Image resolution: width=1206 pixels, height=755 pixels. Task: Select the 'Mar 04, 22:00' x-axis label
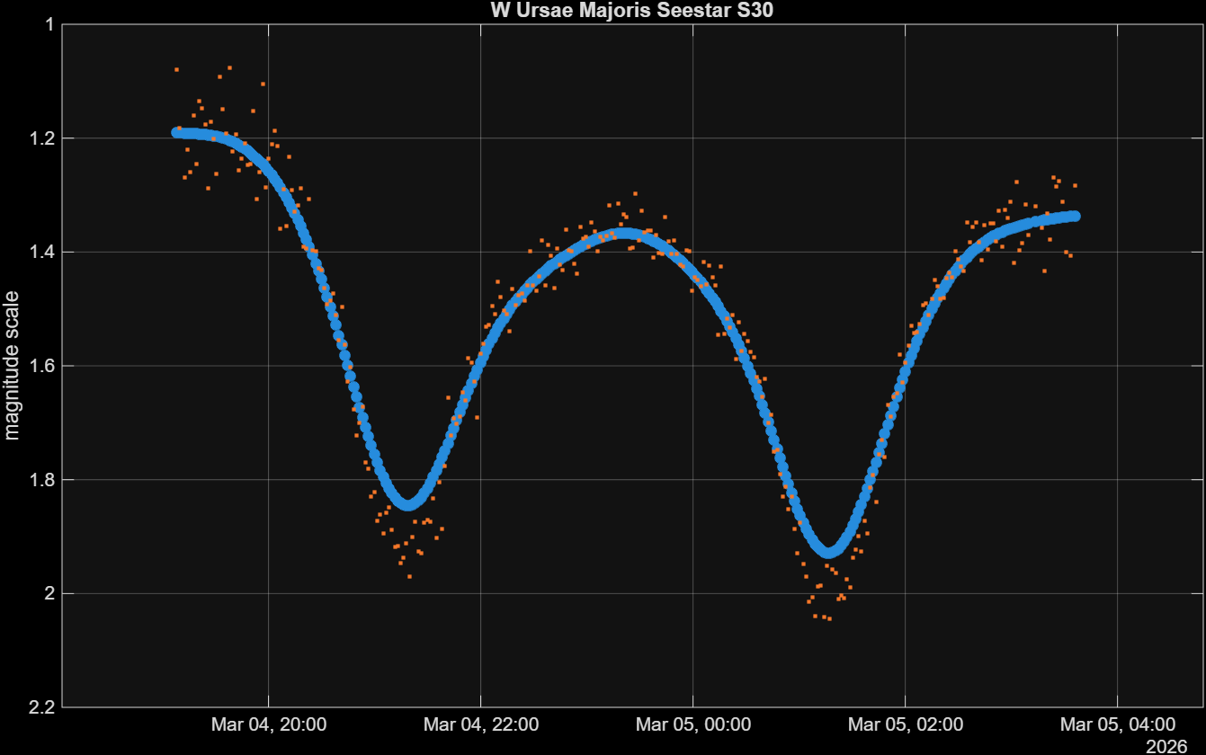[x=481, y=724]
